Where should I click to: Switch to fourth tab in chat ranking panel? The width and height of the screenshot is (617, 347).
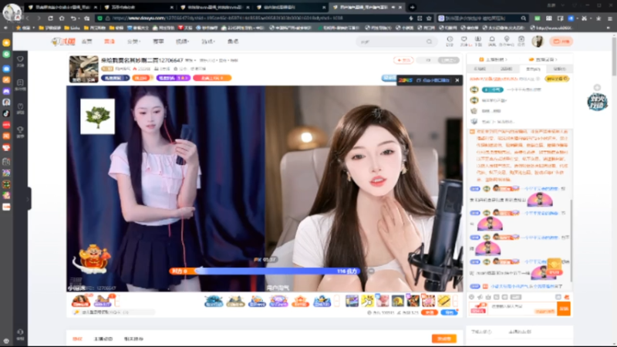pos(559,69)
